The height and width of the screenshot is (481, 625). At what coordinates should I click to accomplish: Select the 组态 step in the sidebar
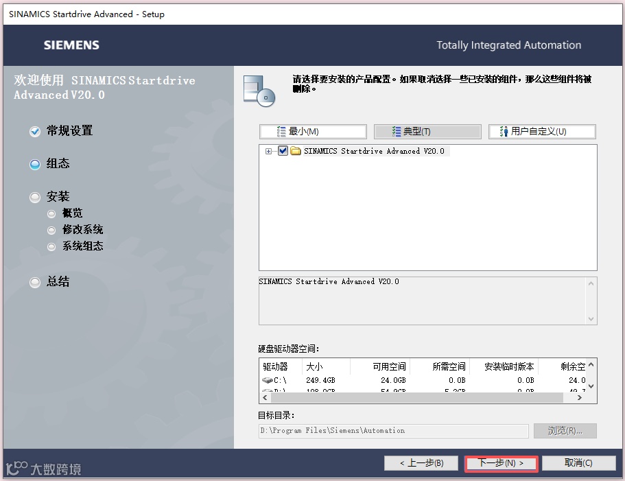point(58,163)
